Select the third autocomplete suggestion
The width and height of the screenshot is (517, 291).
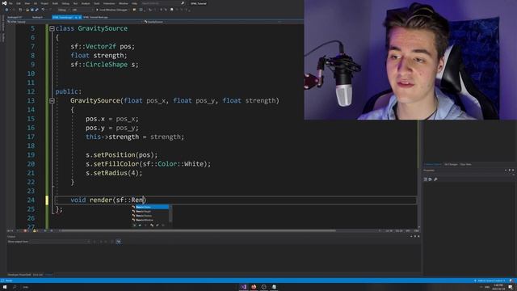(x=150, y=216)
